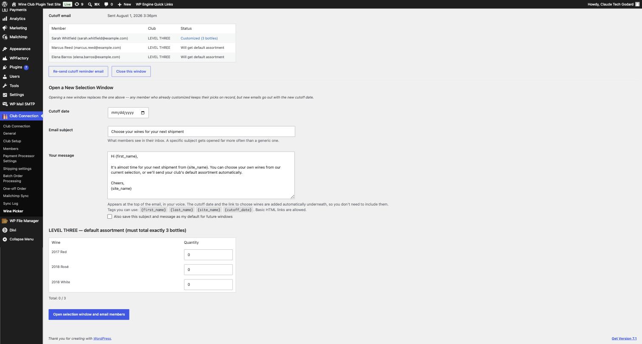Focus the 2018 White quantity field

pos(208,285)
